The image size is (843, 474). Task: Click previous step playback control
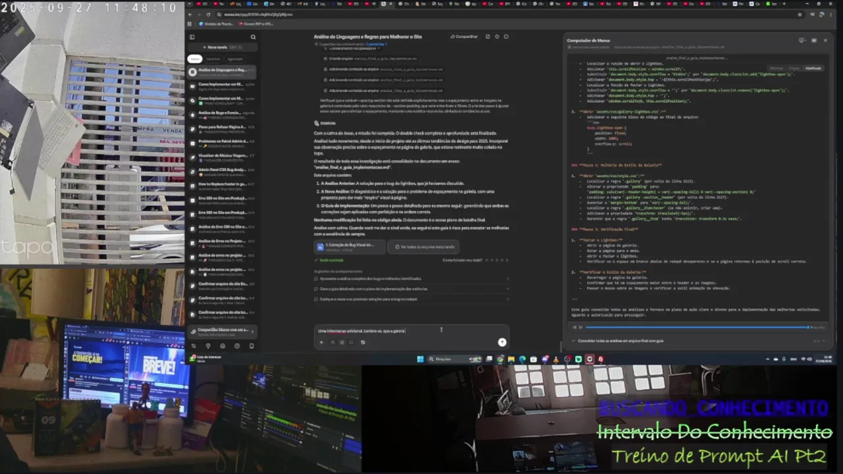(574, 327)
